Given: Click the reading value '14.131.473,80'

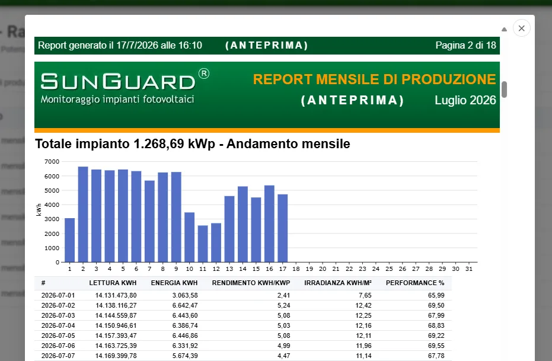Looking at the screenshot, I should [x=116, y=295].
